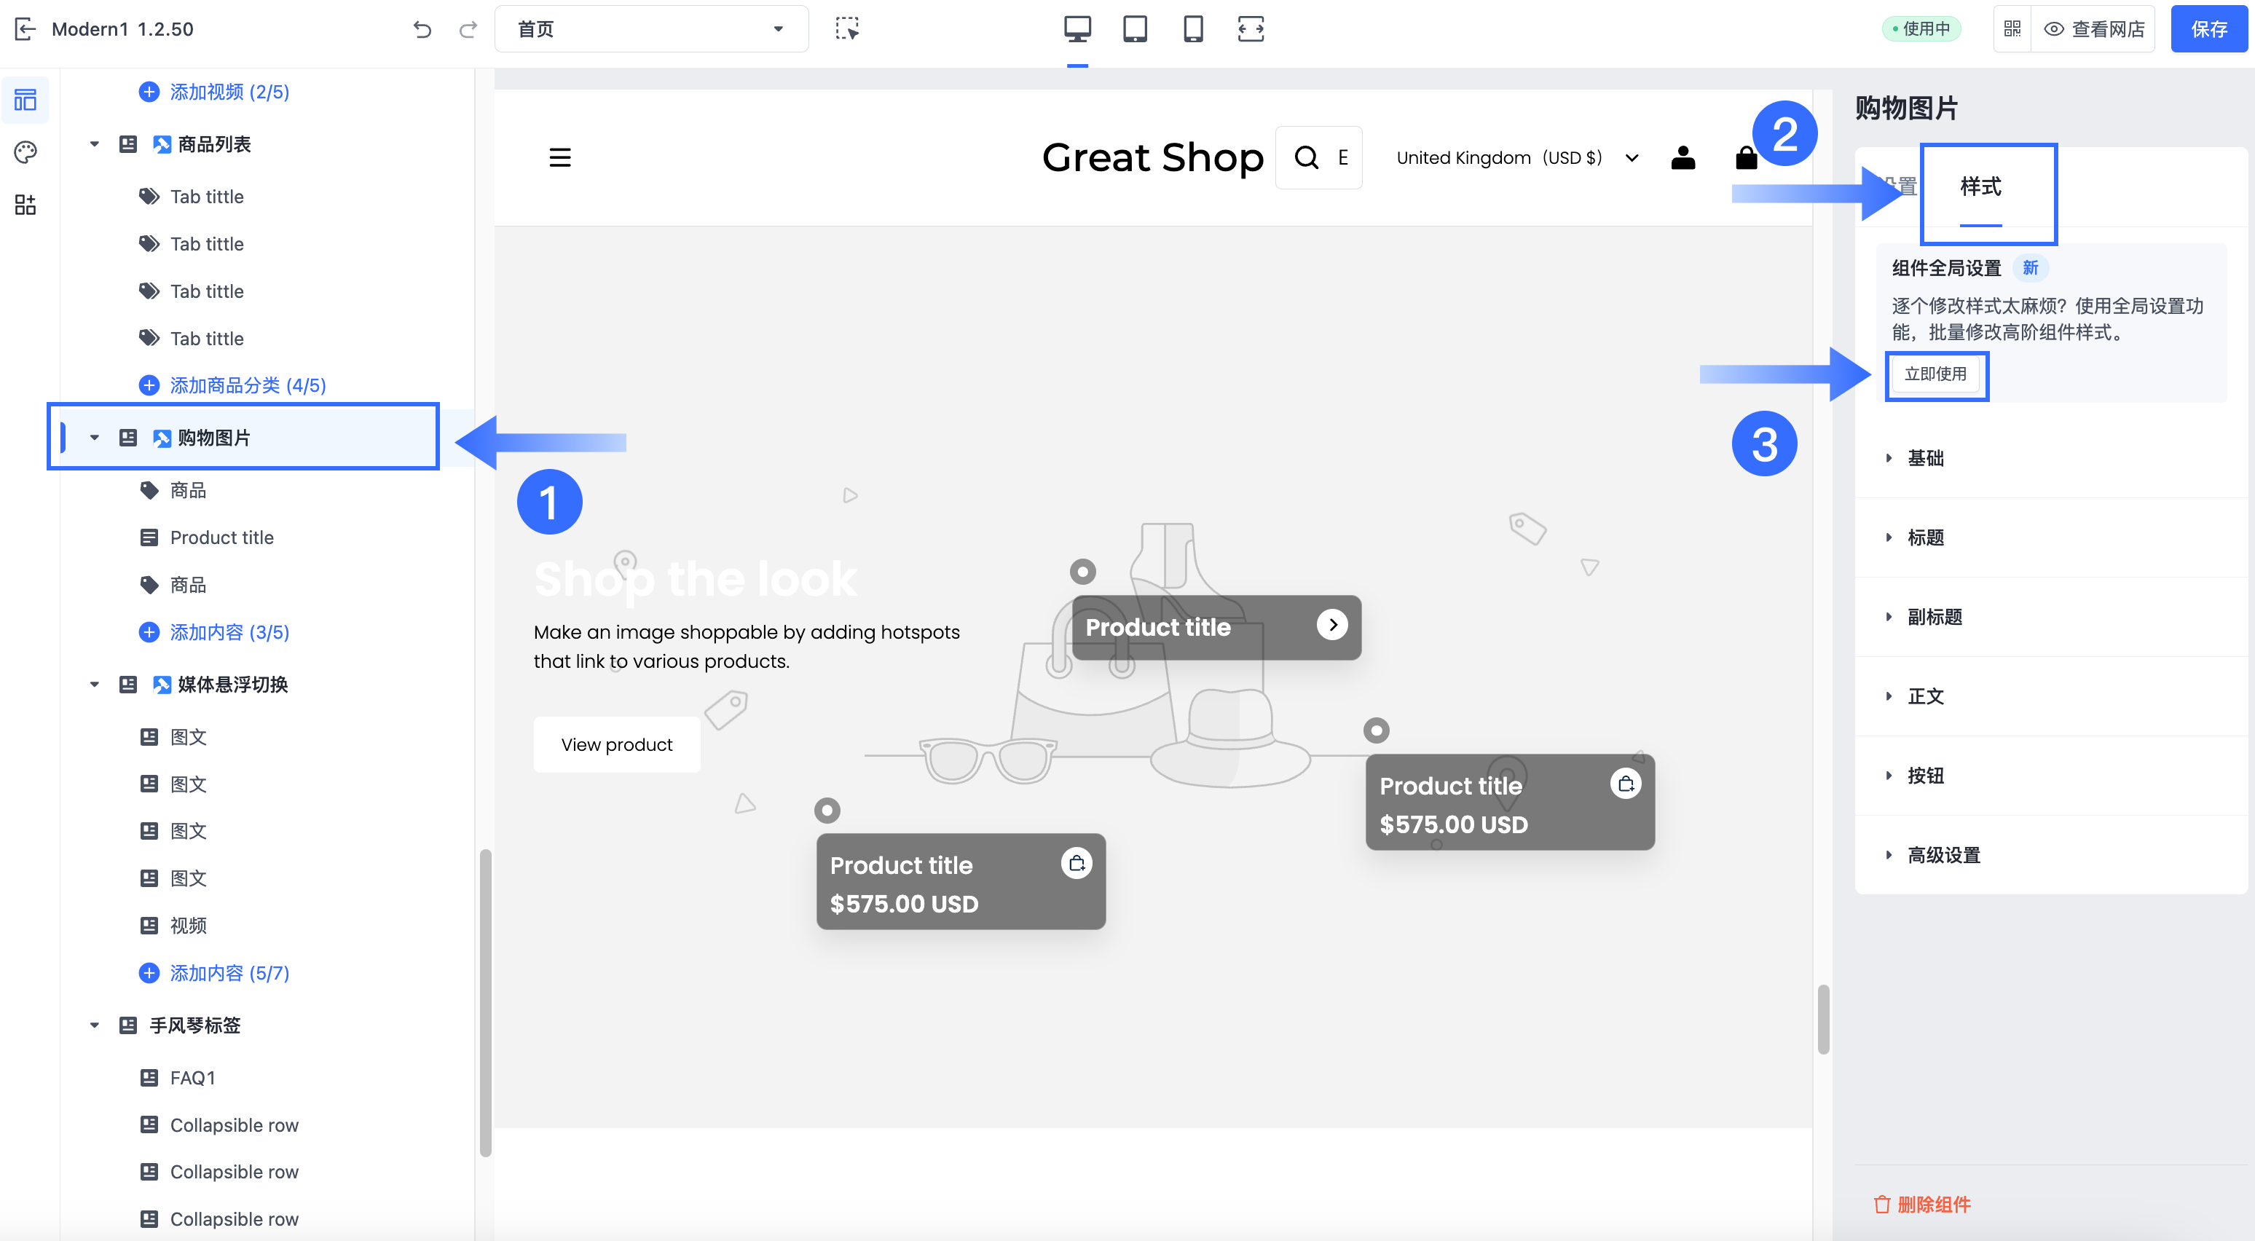Viewport: 2255px width, 1241px height.
Task: Click the exit editor icon
Action: tap(25, 29)
